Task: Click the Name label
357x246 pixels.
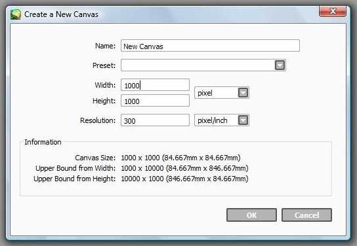Action: click(x=105, y=46)
